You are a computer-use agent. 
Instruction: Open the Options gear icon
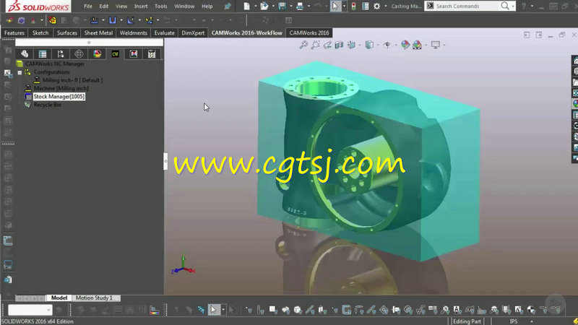click(x=376, y=6)
